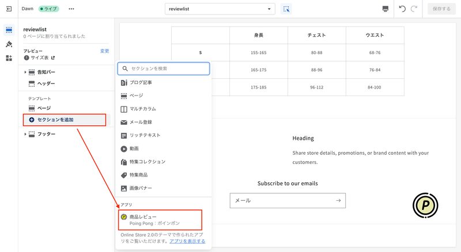461x252 pixels.
Task: Click the email submit arrow
Action: click(x=338, y=201)
